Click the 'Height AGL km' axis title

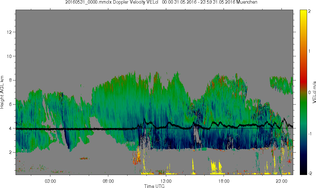[x=2, y=92]
